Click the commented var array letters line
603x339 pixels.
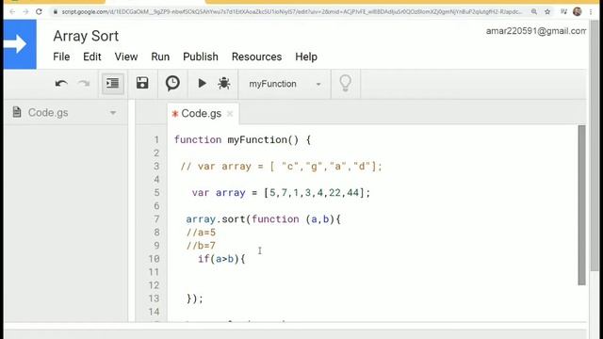[281, 167]
